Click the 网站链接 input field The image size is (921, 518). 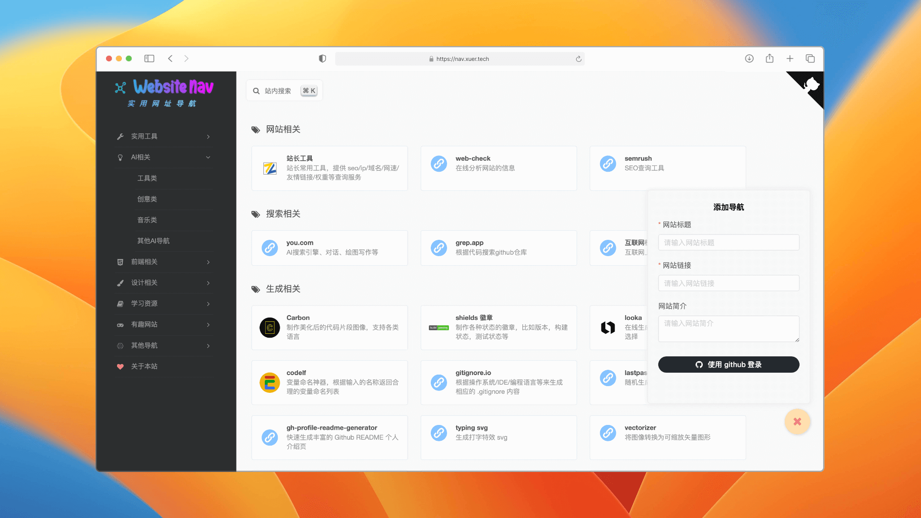point(729,283)
